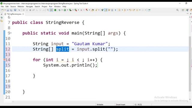Click the vertical editor scrollbar

[190, 64]
